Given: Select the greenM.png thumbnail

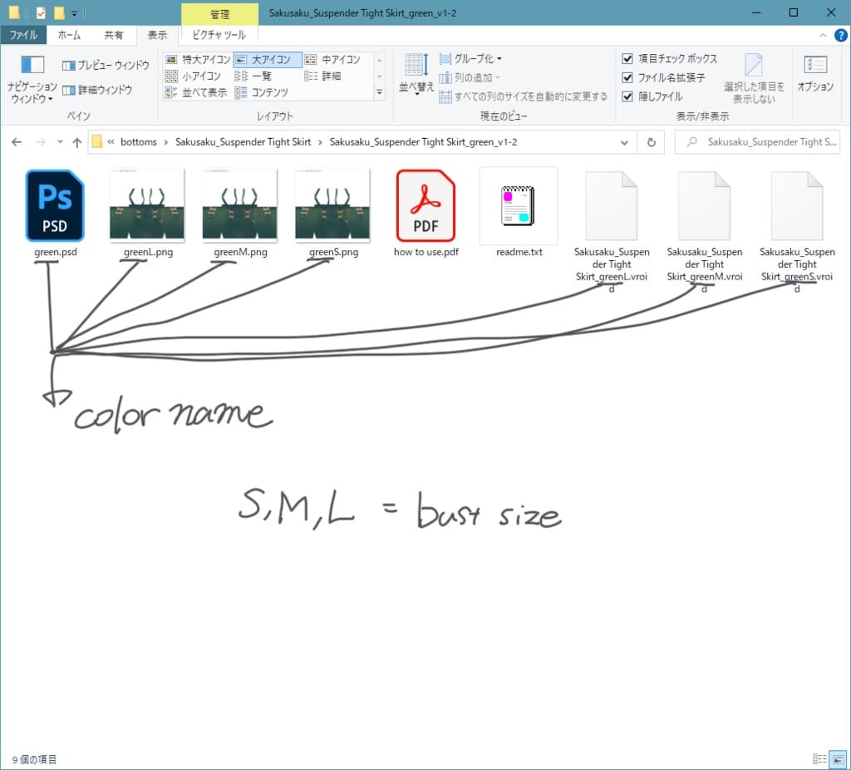Looking at the screenshot, I should point(240,213).
